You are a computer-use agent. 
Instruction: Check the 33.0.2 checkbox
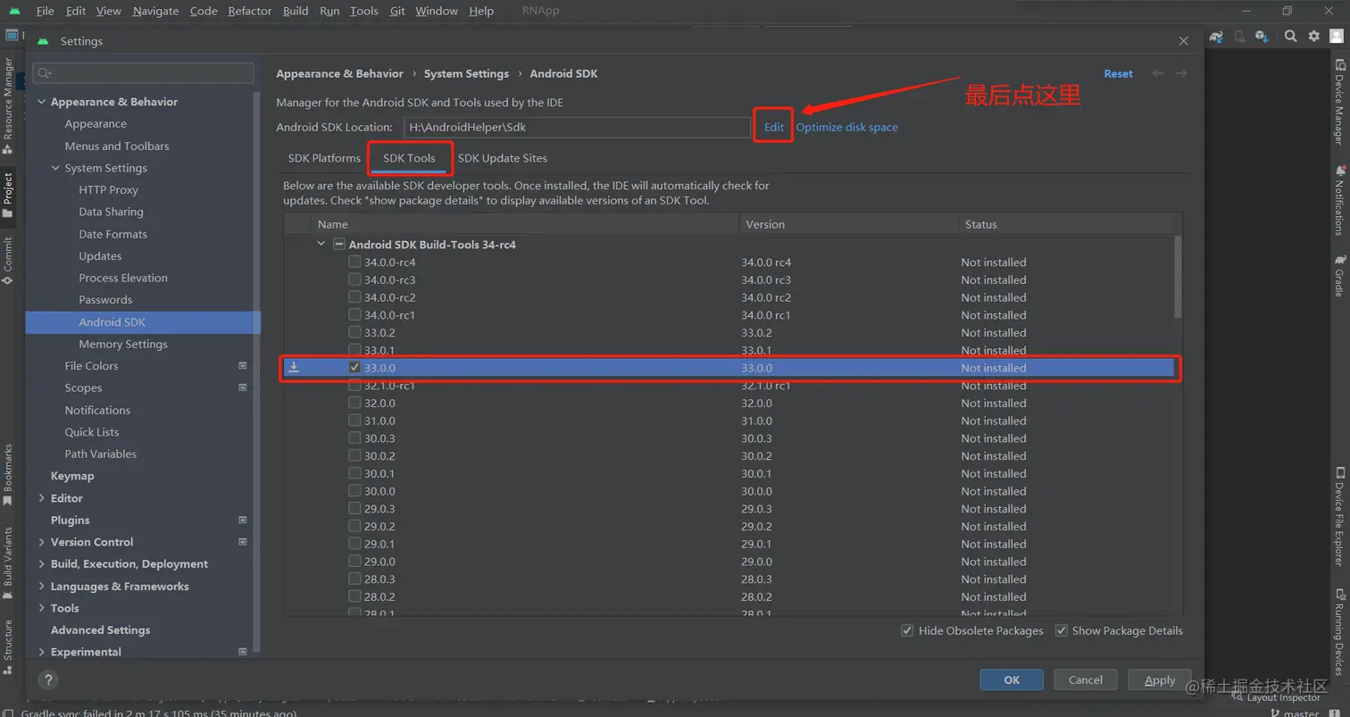[354, 332]
